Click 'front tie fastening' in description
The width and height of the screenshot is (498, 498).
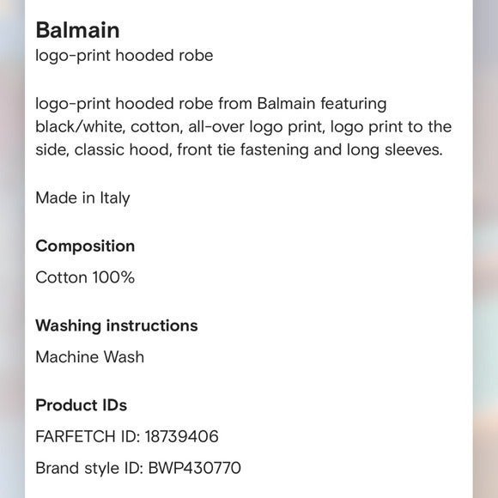[x=243, y=149]
